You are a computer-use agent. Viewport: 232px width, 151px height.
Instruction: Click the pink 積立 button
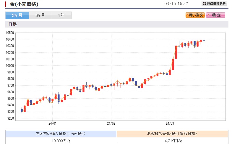[x=215, y=15]
